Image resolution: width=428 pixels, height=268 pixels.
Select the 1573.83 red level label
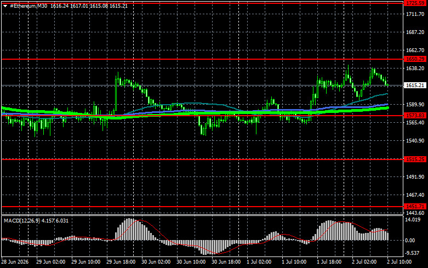click(x=415, y=116)
